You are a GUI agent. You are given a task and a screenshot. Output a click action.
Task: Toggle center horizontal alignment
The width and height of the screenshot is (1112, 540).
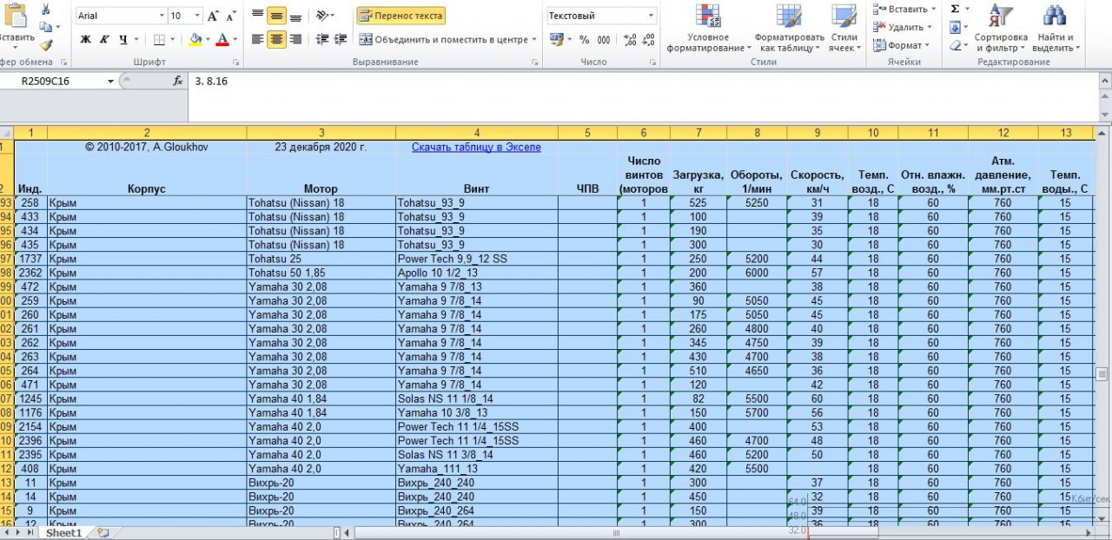pyautogui.click(x=276, y=39)
